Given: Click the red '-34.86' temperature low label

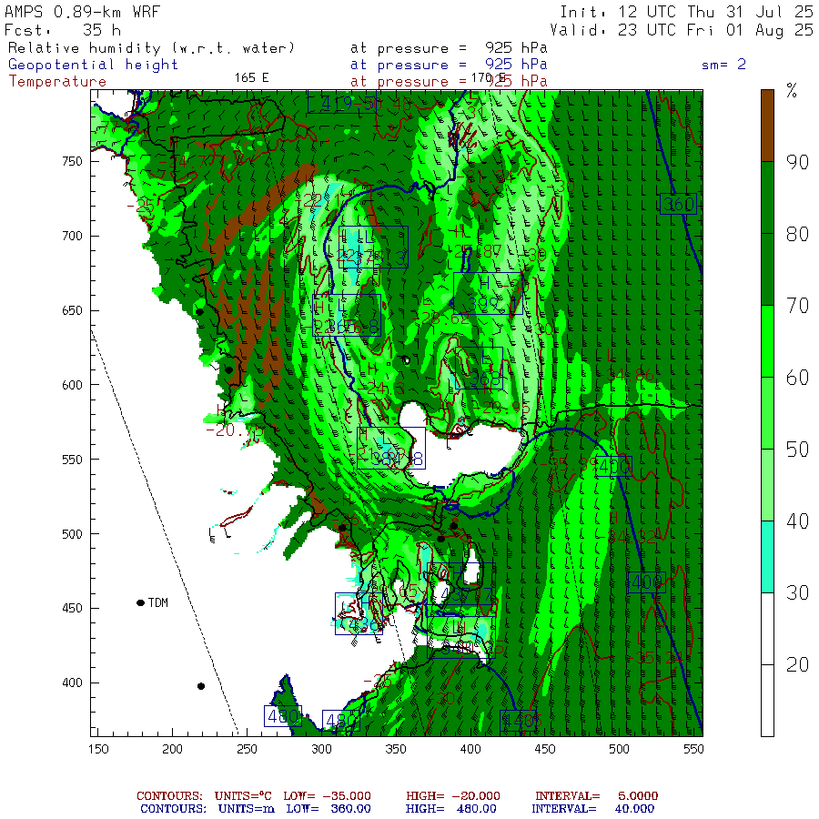Looking at the screenshot, I should (626, 374).
